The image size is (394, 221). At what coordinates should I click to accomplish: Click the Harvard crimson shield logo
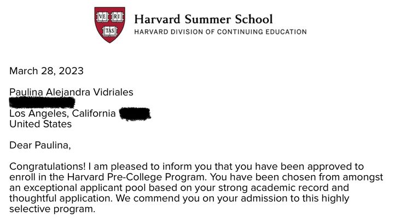[110, 25]
